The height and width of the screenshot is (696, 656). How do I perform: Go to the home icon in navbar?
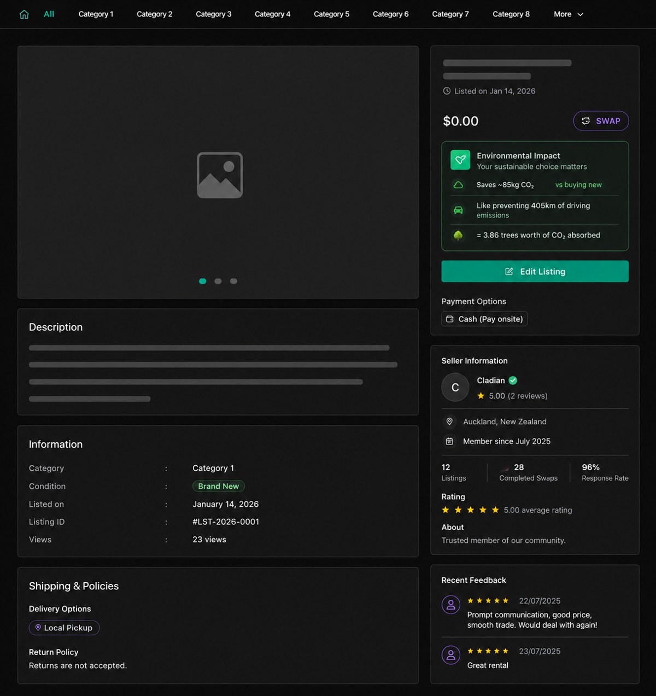tap(24, 14)
